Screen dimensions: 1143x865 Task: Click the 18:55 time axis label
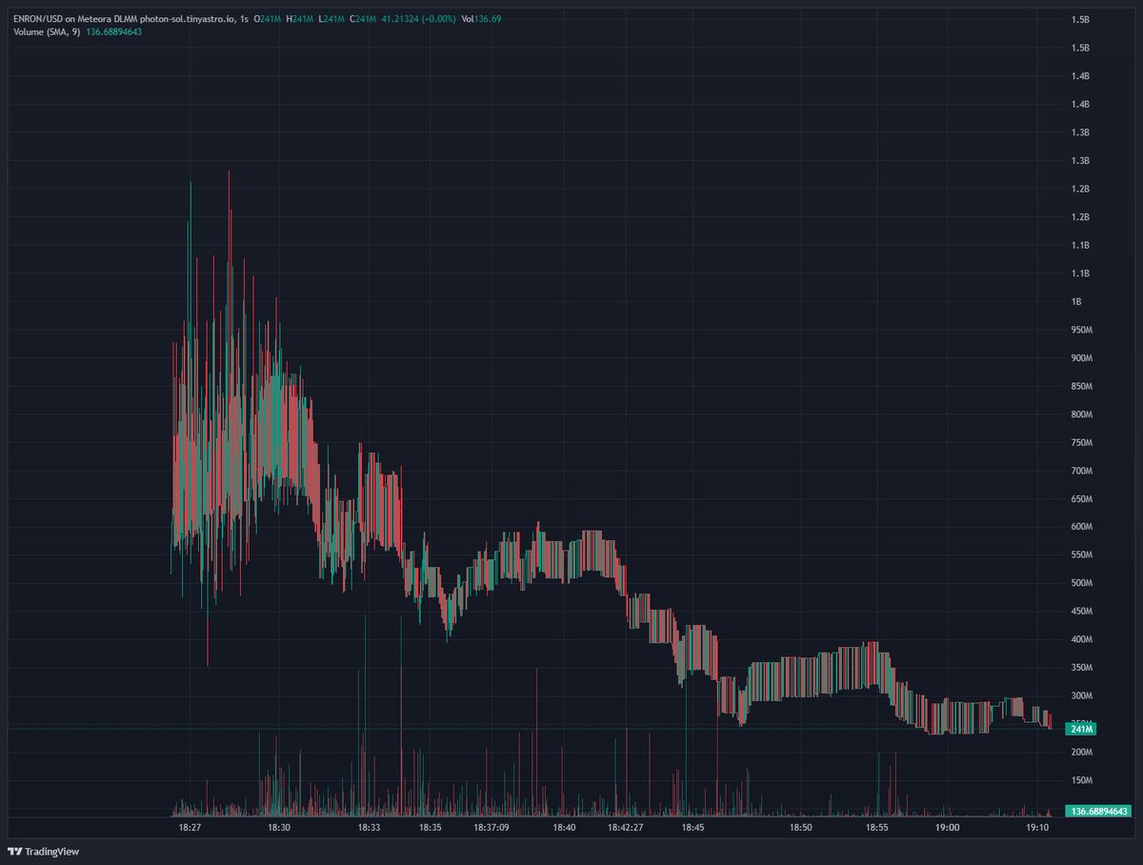876,829
